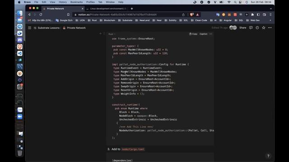
Task: Open Brave browser from the dock
Action: [x=20, y=47]
